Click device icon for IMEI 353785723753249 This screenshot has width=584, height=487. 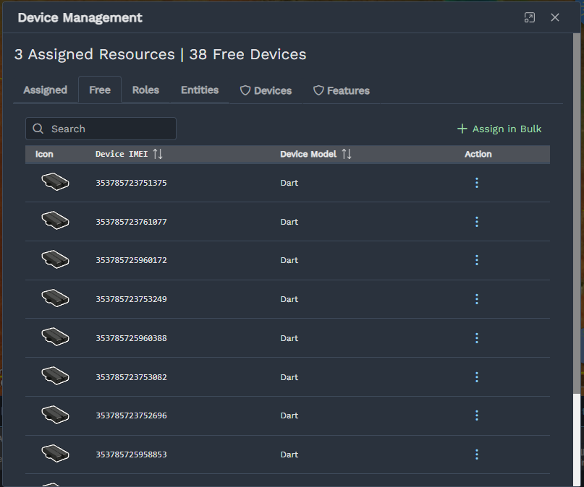[x=55, y=298]
